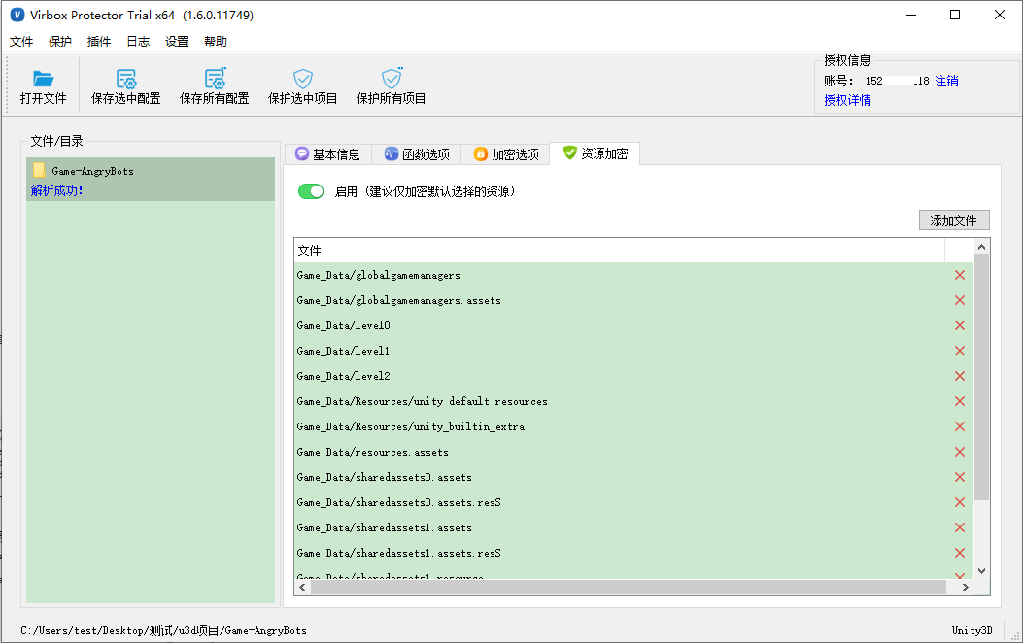The image size is (1023, 643).
Task: Open the 文件 menu
Action: 20,41
